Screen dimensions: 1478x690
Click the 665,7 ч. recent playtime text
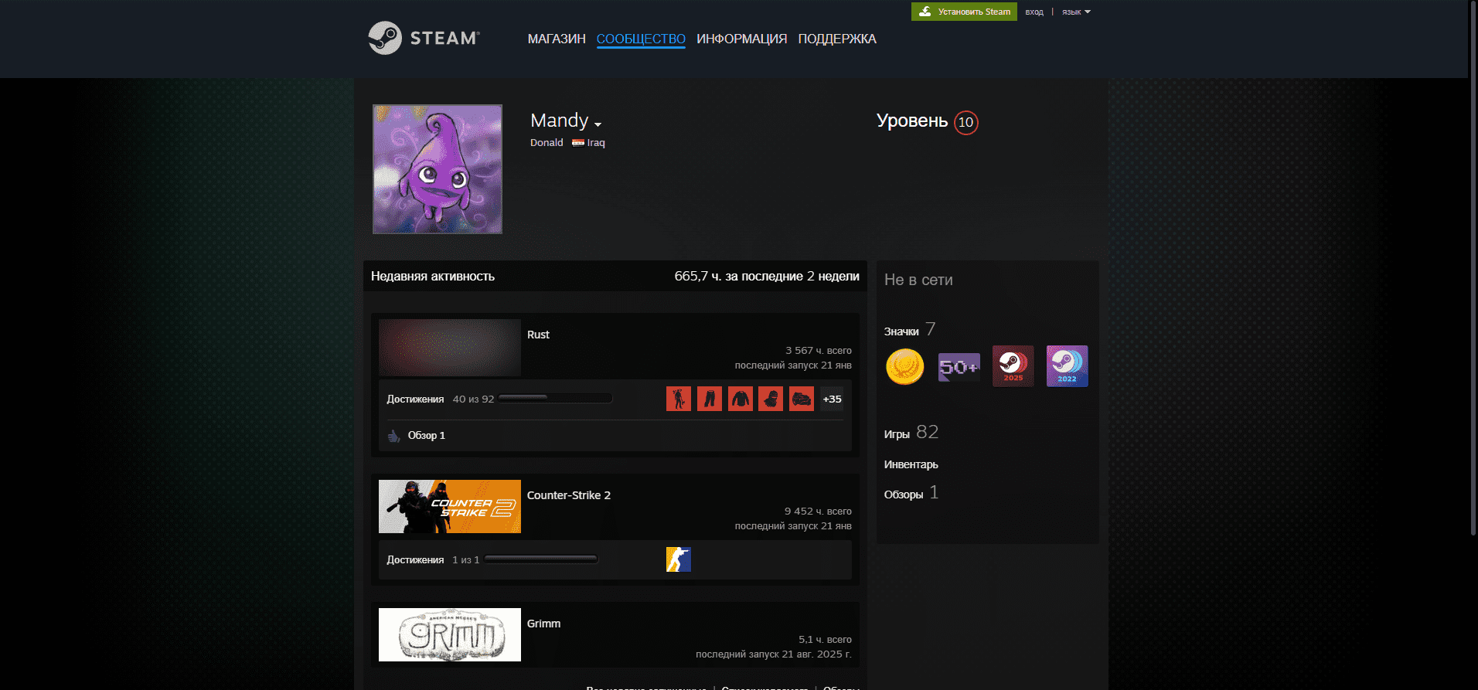point(767,276)
